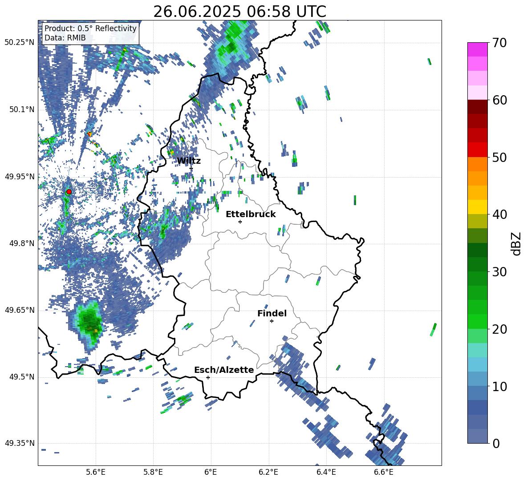Screen dimensions: 527x481
Task: Click the 49.95°N latitude label
Action: [20, 177]
